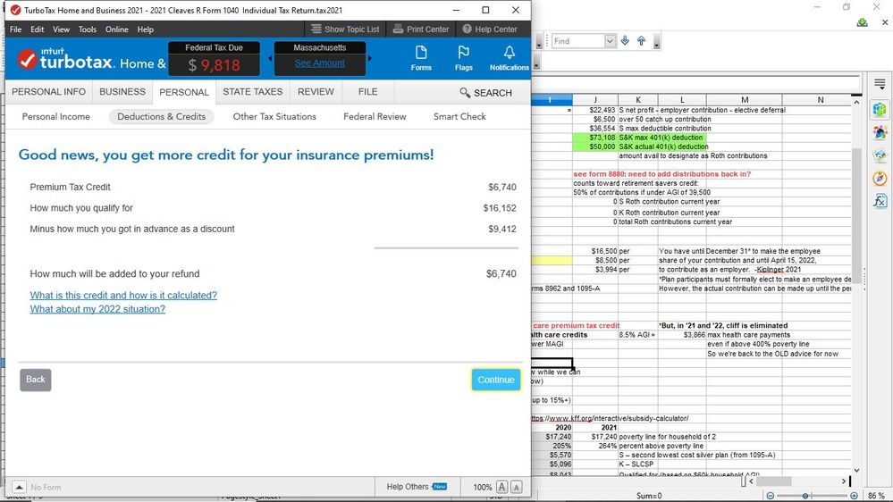Click the TurboTax checkmark logo
This screenshot has width=893, height=502.
tap(27, 59)
